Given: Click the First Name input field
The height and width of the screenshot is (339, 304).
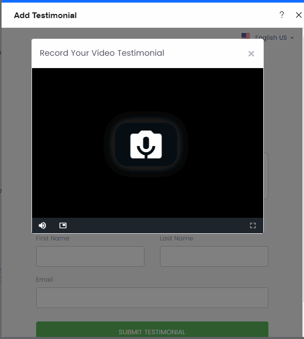Looking at the screenshot, I should click(x=90, y=256).
